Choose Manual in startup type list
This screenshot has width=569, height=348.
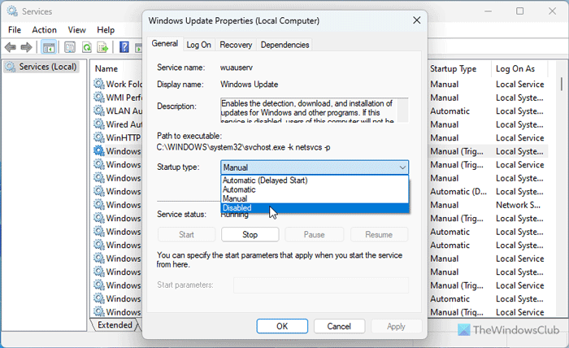[315, 198]
